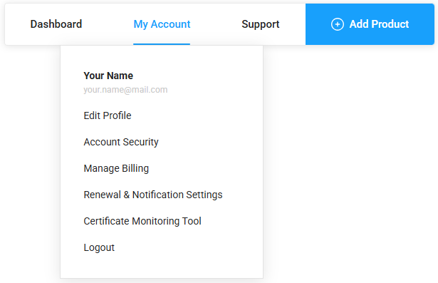
Task: Go to the Support tab
Action: (x=261, y=24)
